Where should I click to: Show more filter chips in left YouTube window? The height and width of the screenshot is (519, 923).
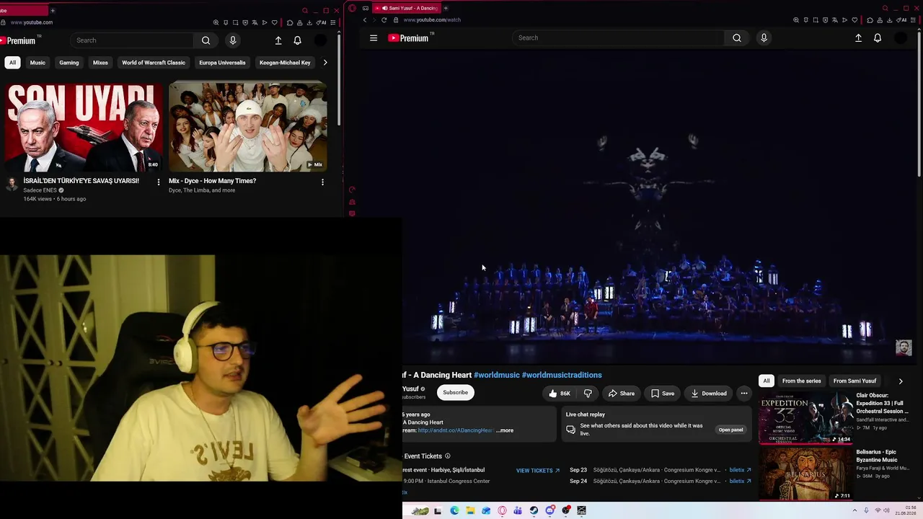325,63
